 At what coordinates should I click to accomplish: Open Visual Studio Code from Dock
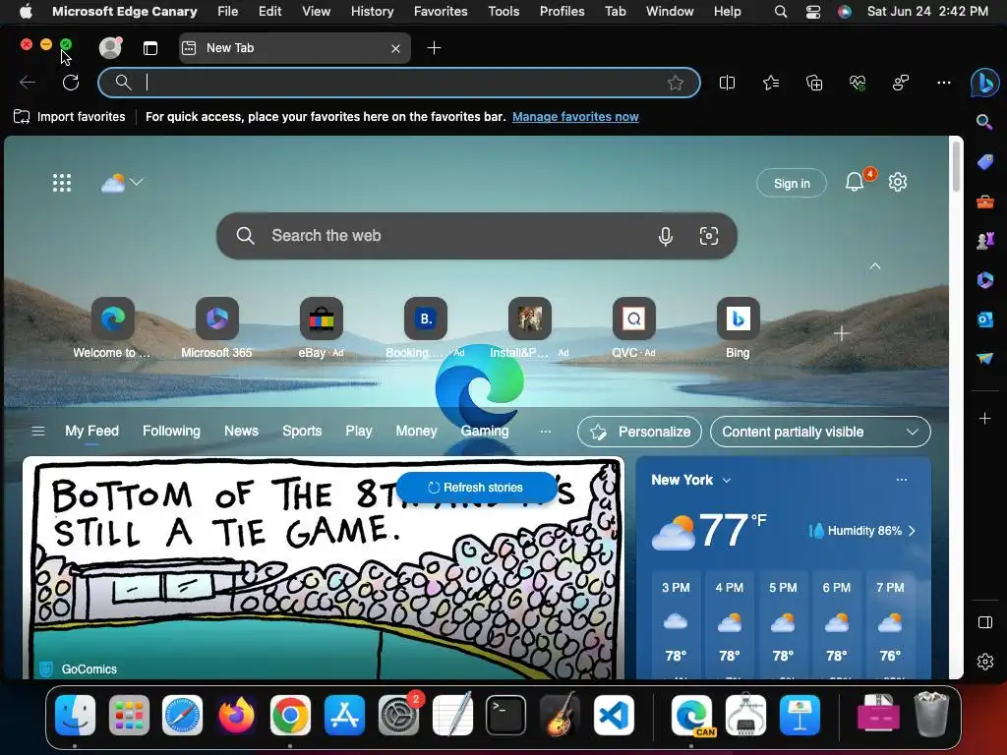coord(614,715)
